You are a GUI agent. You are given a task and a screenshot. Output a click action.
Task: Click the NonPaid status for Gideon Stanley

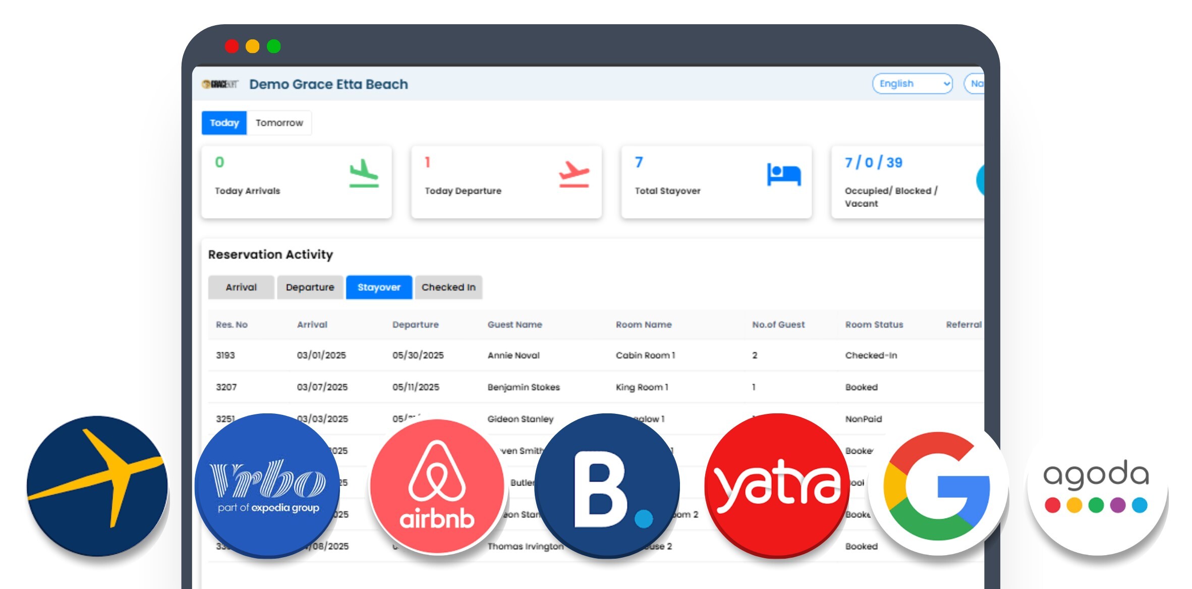[x=864, y=419]
